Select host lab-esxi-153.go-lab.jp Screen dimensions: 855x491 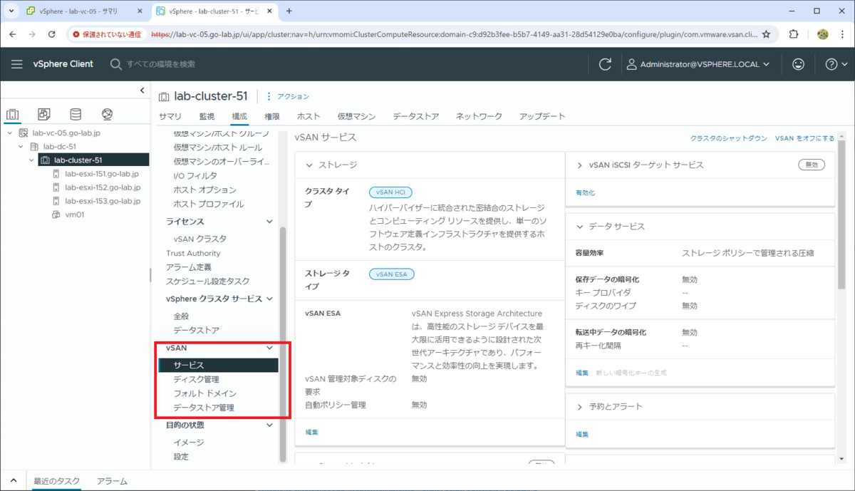pos(103,201)
